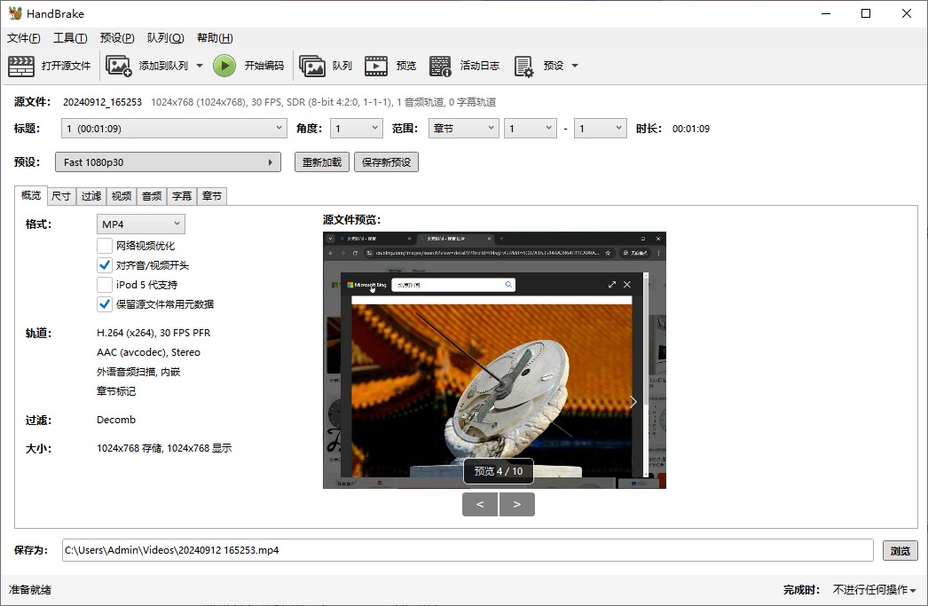Open the Queue window icon
928x606 pixels.
tap(312, 66)
